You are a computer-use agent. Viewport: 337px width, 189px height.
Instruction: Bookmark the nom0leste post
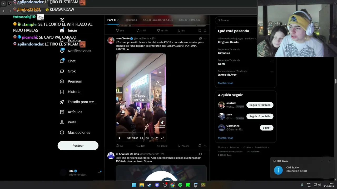(x=200, y=146)
